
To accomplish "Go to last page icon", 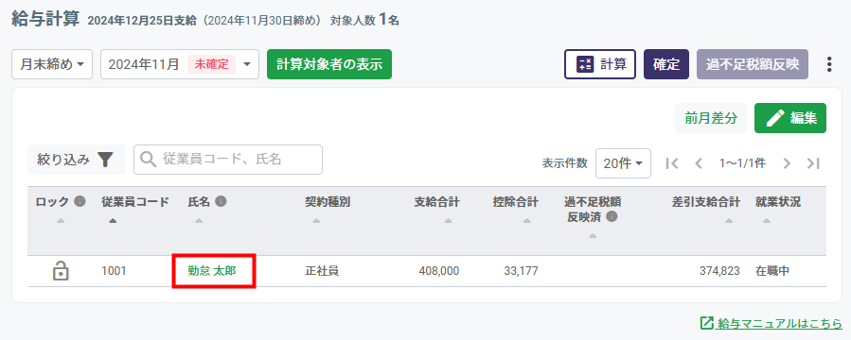I will tap(813, 163).
